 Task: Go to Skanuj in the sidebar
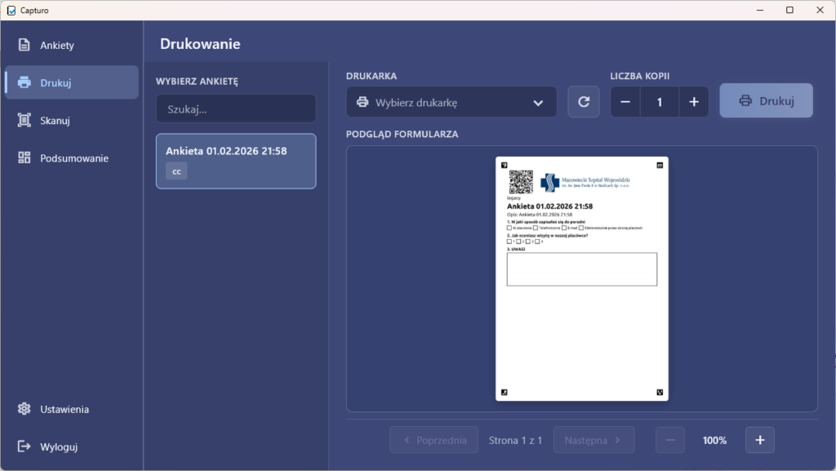click(x=72, y=121)
